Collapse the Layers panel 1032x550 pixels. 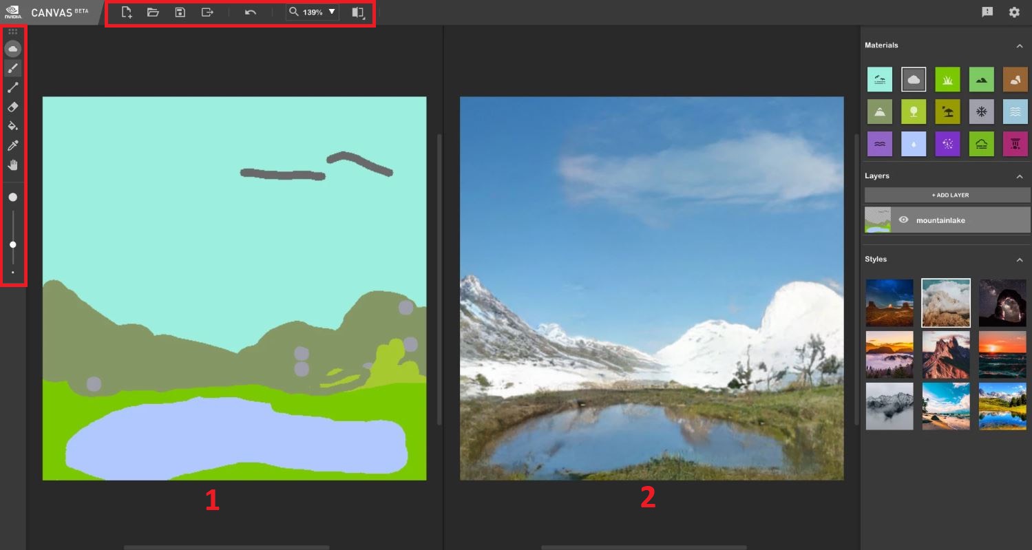(1020, 176)
